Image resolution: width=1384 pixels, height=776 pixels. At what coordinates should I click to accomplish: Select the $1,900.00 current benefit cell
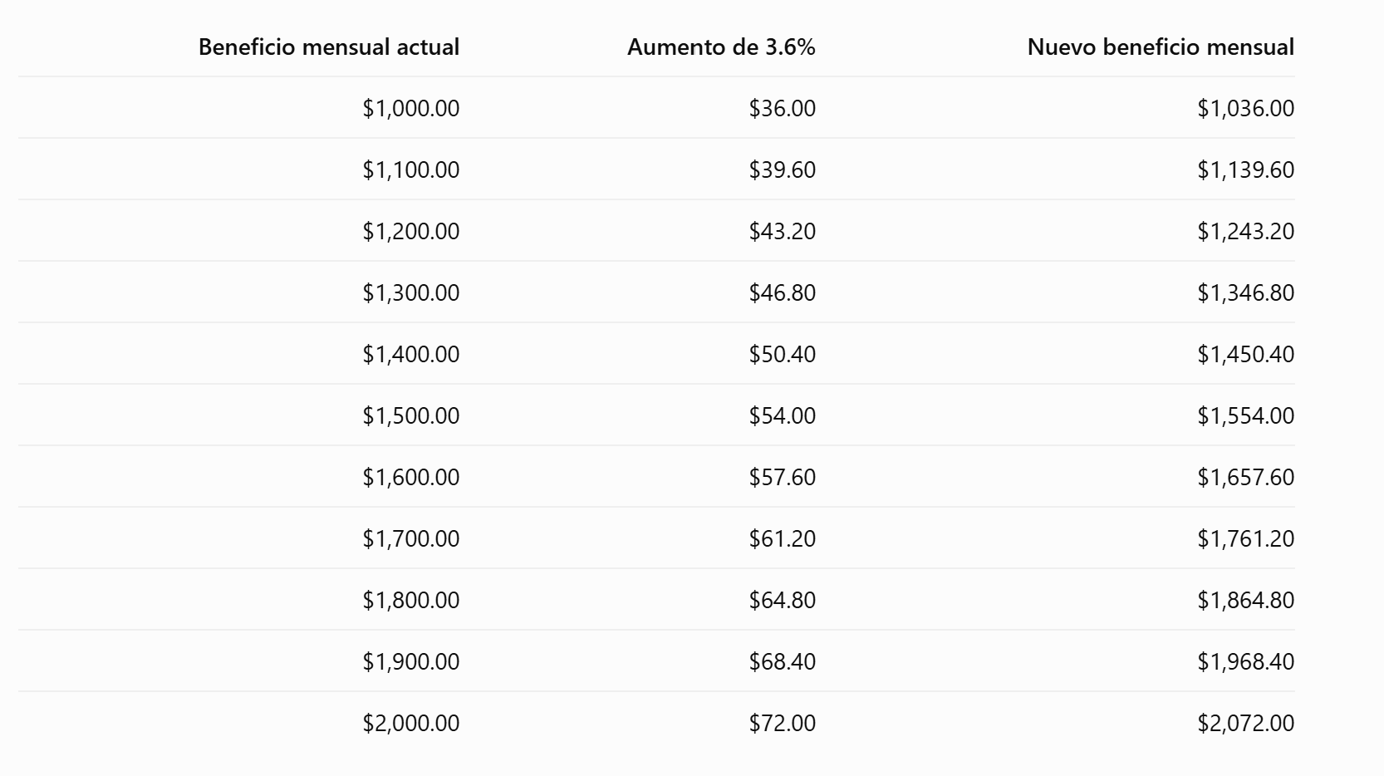pyautogui.click(x=411, y=661)
